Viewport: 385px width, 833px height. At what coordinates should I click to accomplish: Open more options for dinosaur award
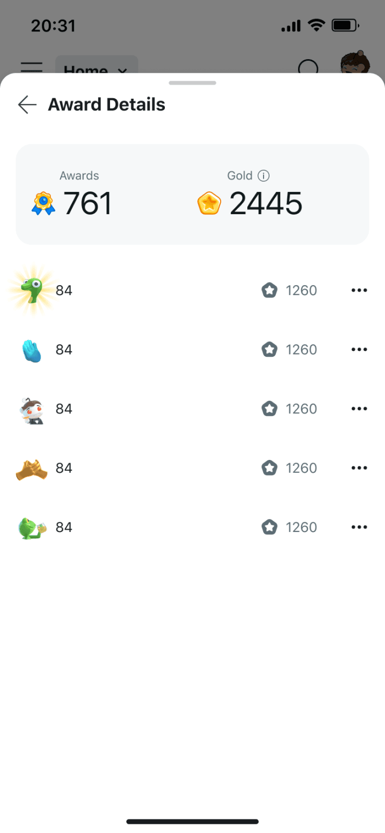click(359, 291)
